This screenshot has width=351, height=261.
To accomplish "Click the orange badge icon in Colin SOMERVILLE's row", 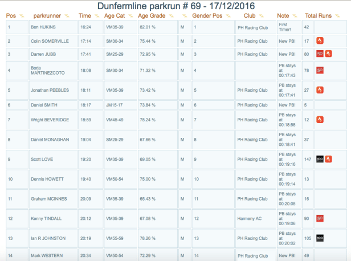I will click(320, 40).
